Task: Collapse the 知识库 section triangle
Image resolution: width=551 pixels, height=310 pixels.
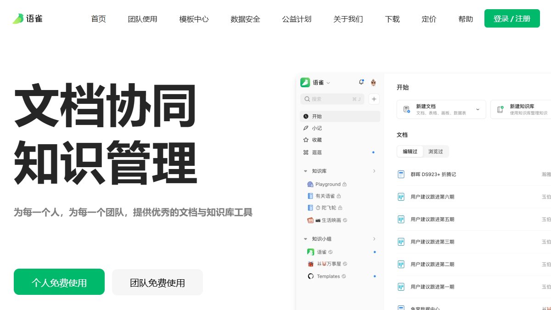Action: 305,171
